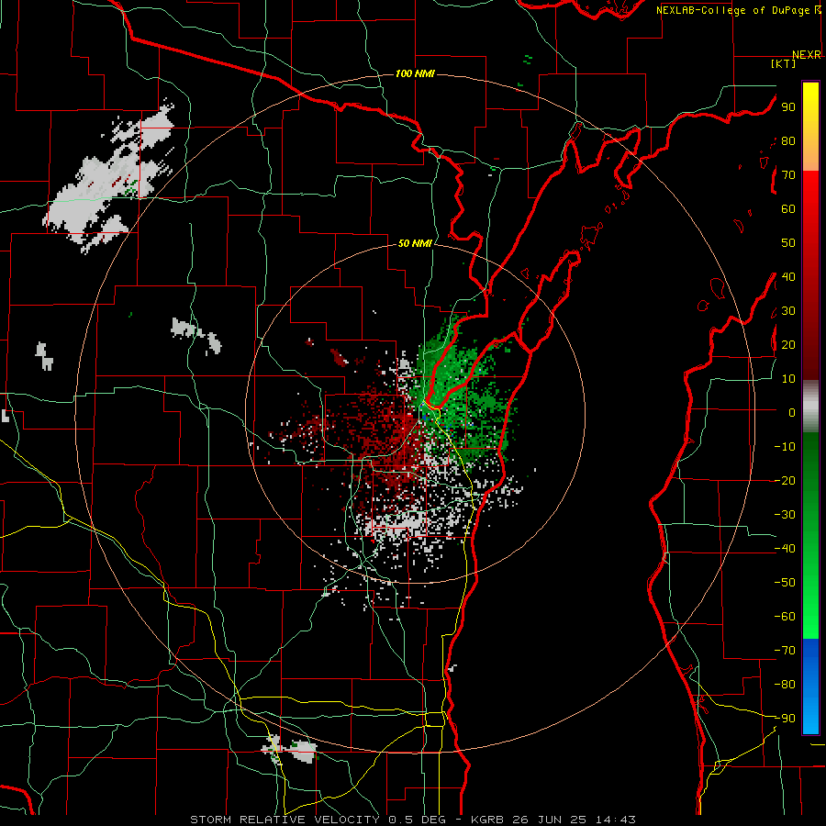This screenshot has width=826, height=826.
Task: Select the positive 90 knot scale label
Action: click(x=788, y=107)
